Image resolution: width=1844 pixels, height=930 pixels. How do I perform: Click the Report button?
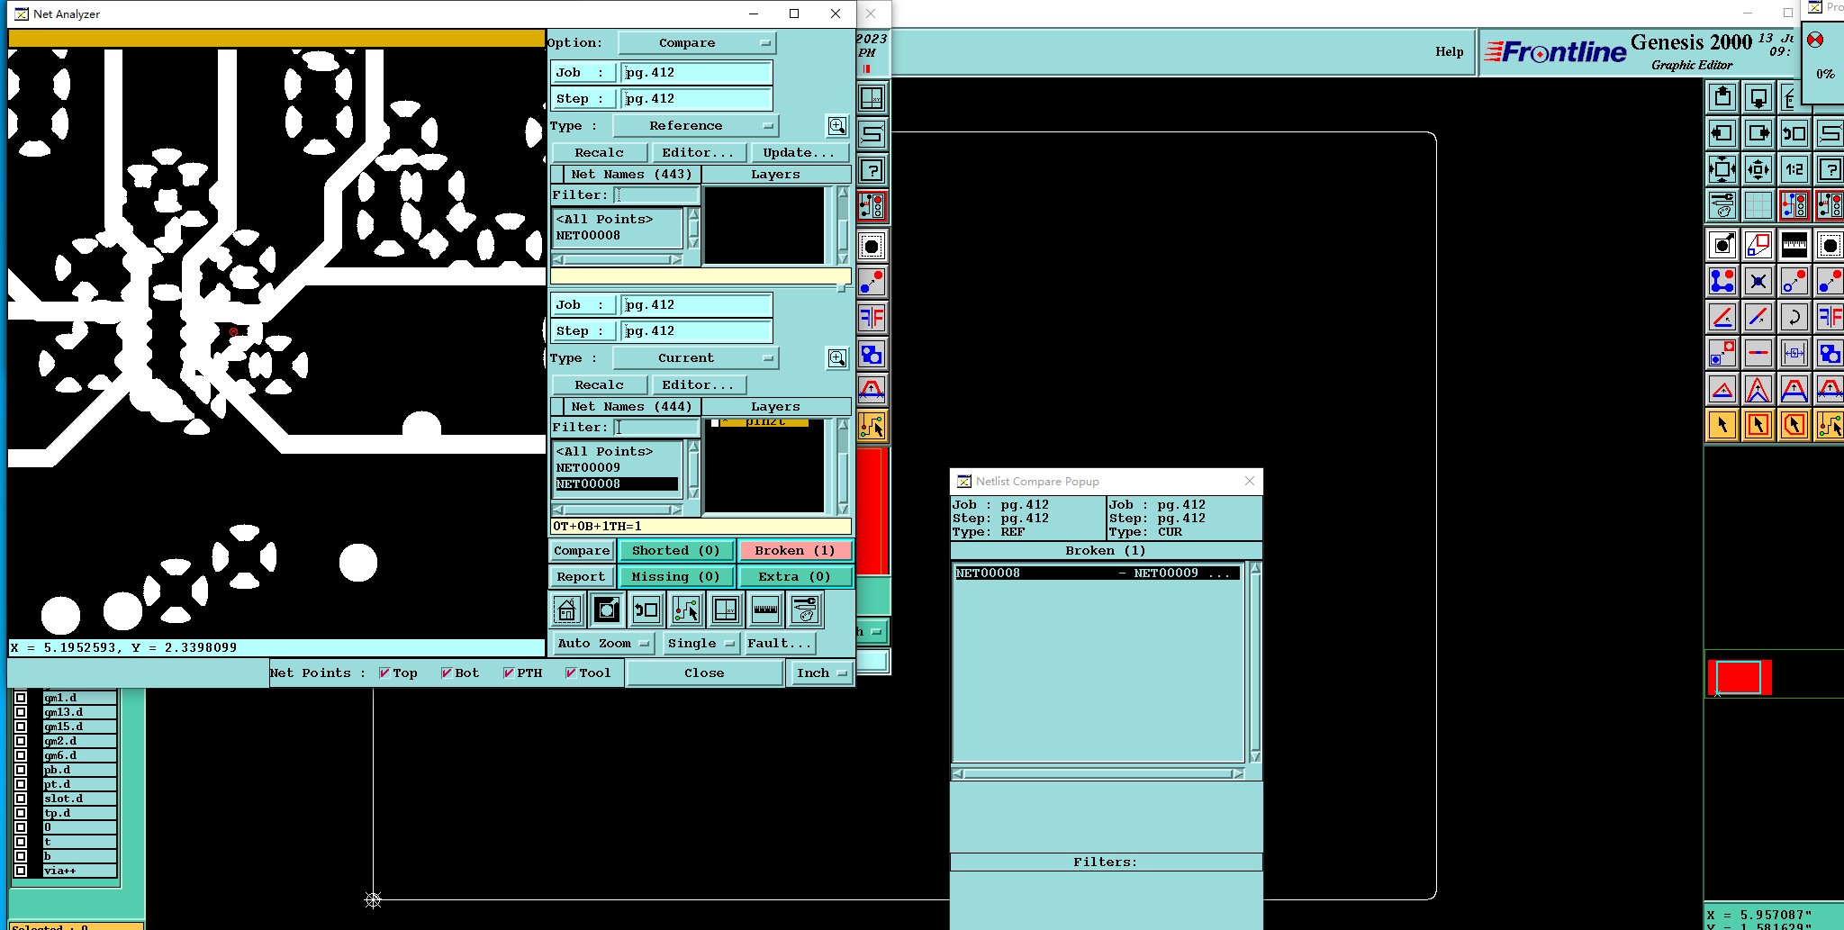tap(582, 577)
